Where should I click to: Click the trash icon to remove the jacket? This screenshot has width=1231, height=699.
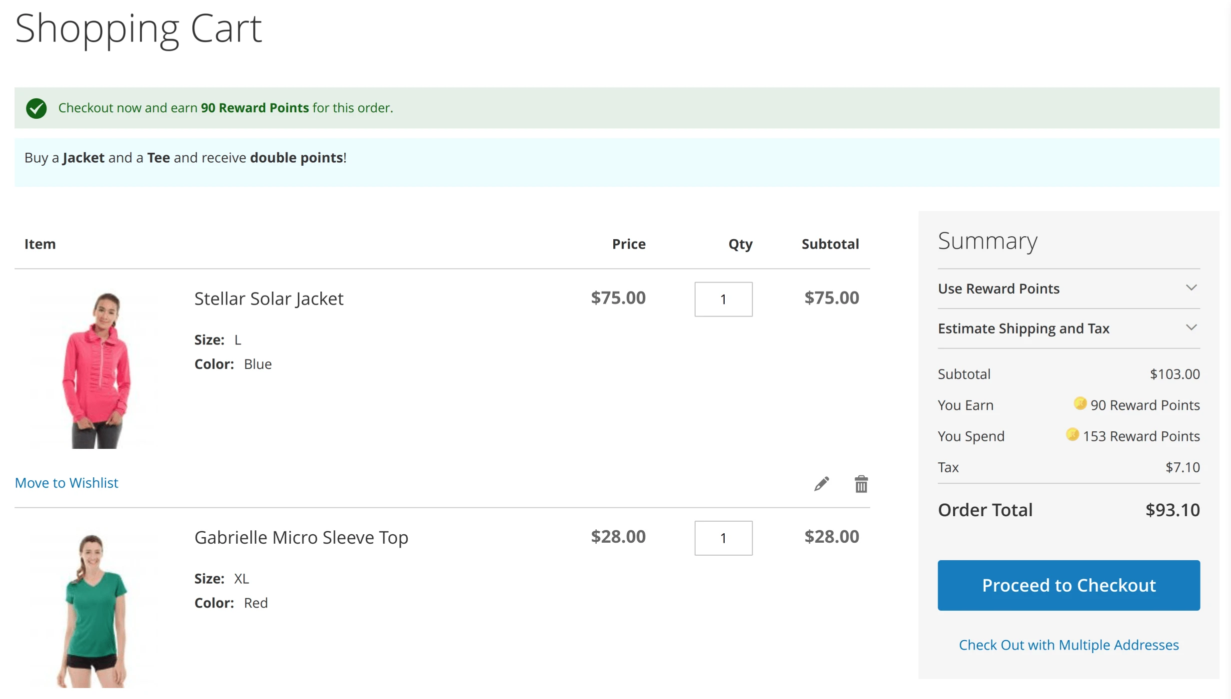point(861,483)
